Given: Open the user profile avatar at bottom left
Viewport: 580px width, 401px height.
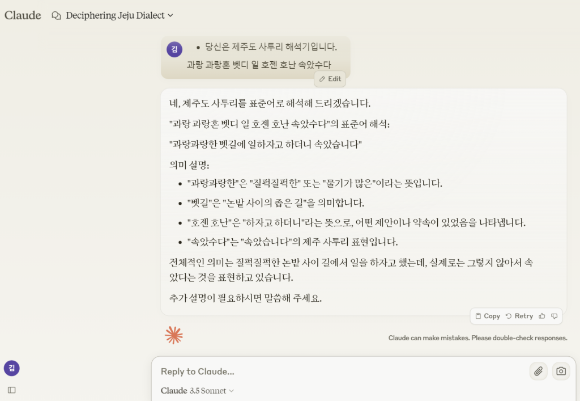Looking at the screenshot, I should tap(12, 368).
